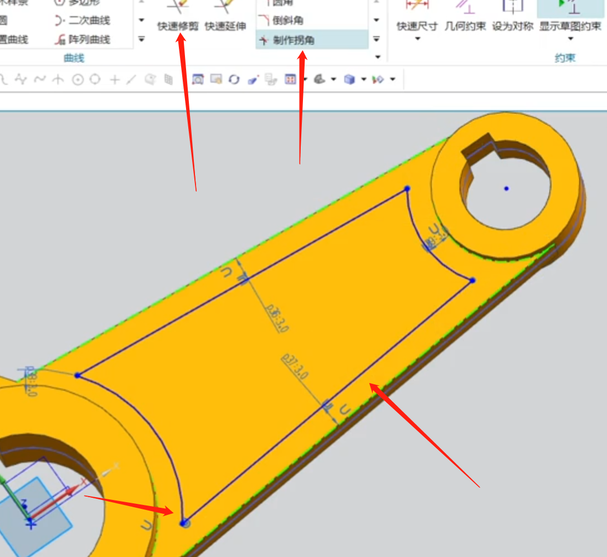Click sketch endpoint at bottom of left arc

183,523
